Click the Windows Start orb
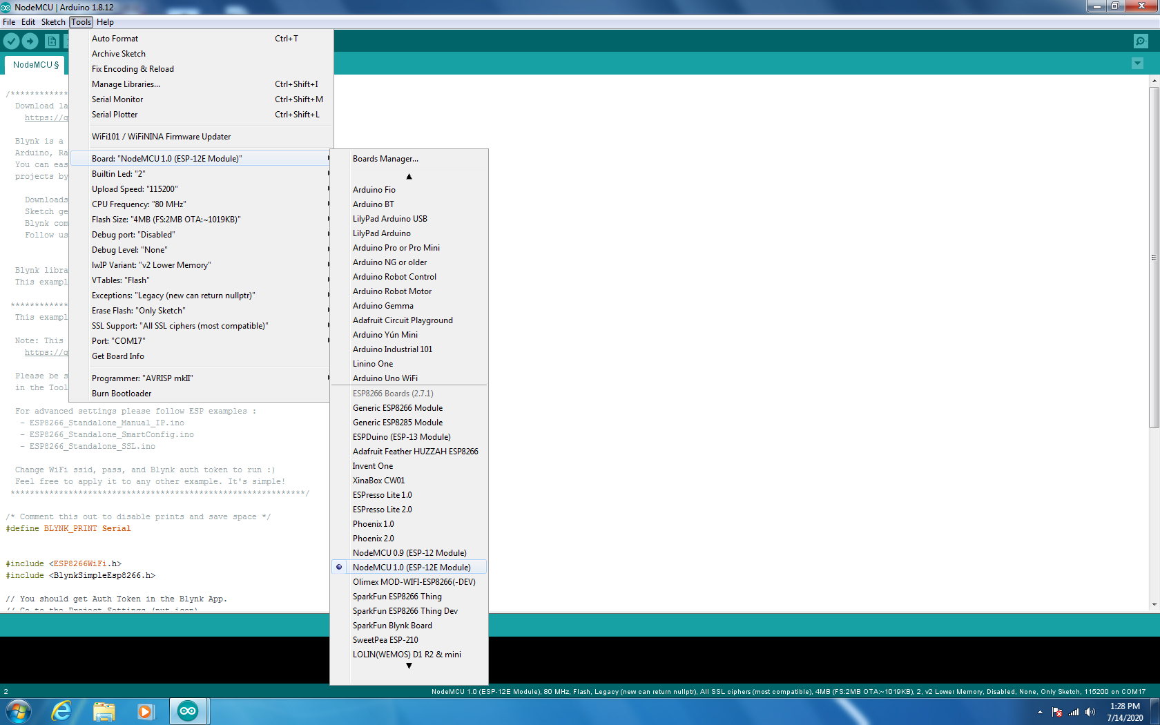The image size is (1160, 725). pos(19,711)
